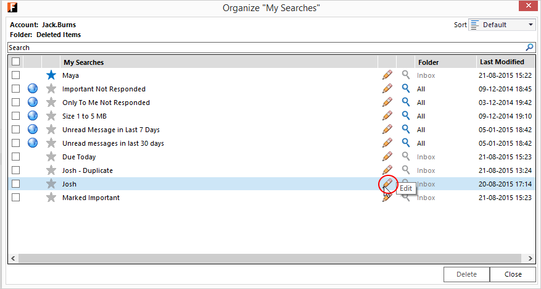541x289 pixels.
Task: Click the search magnifier in the search box
Action: (529, 48)
